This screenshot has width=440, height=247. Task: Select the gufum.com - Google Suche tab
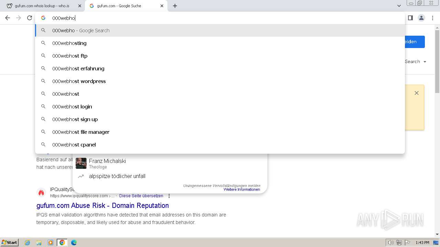coord(126,6)
